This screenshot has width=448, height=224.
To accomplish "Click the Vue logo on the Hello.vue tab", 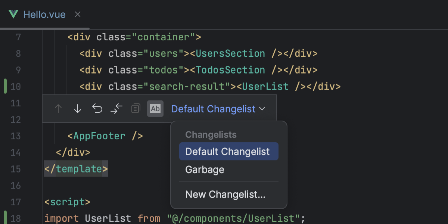I will [x=13, y=15].
